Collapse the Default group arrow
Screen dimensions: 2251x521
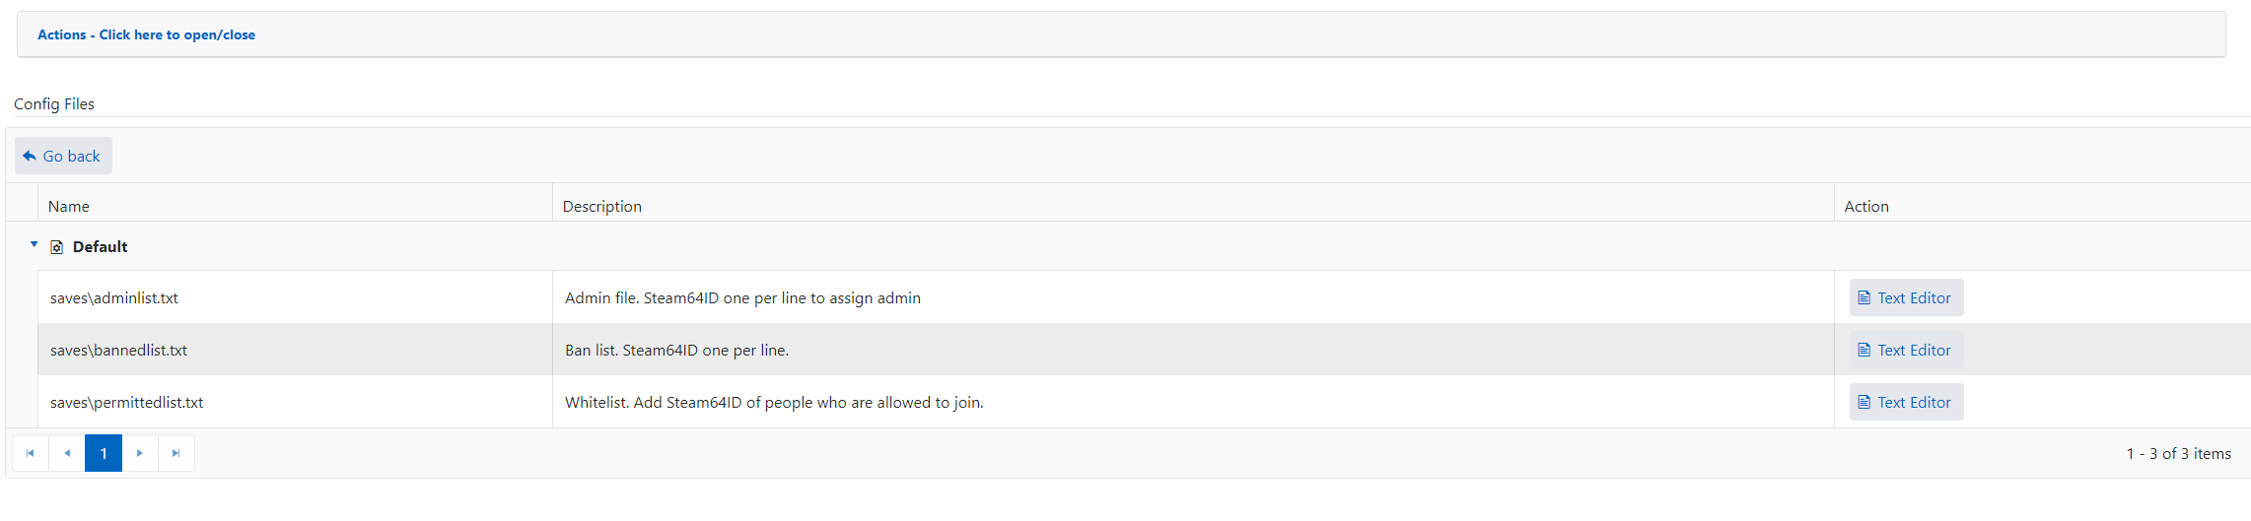(x=34, y=244)
